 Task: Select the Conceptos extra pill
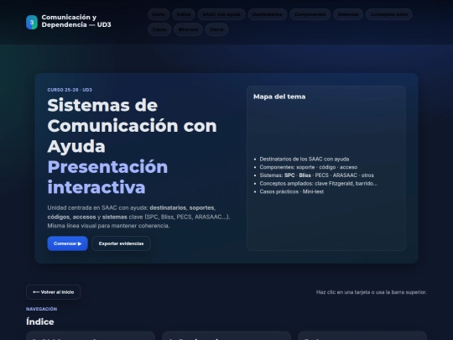(x=389, y=14)
